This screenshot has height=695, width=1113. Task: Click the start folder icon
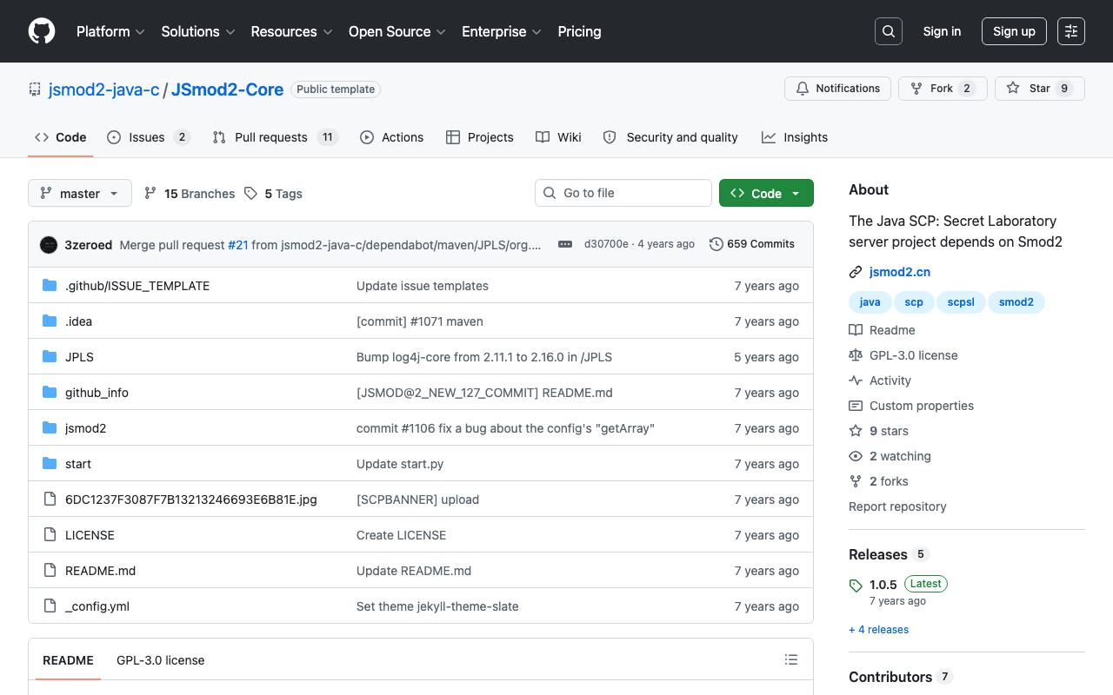coord(50,464)
